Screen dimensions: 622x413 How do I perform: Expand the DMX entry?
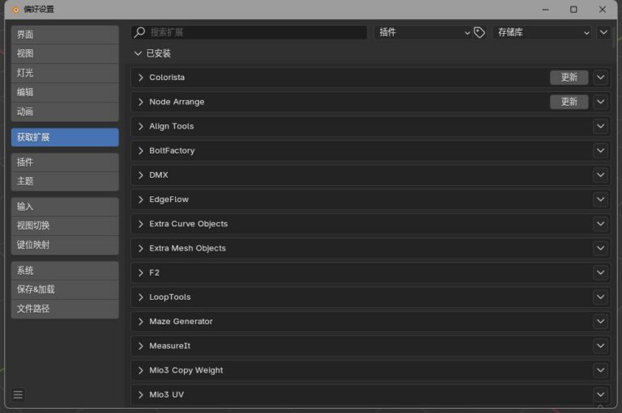tap(140, 175)
